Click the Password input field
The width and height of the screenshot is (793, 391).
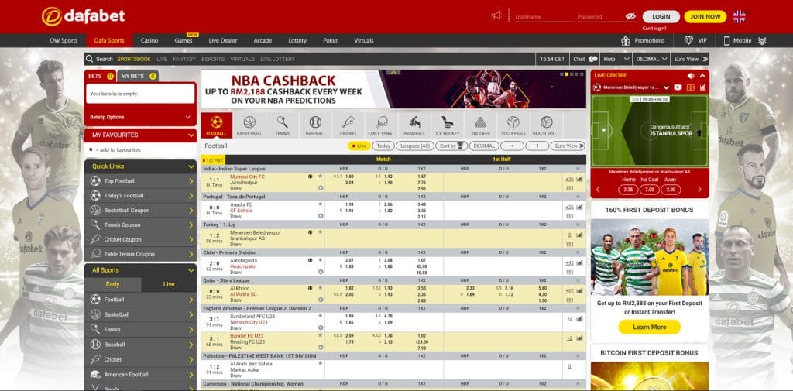600,17
